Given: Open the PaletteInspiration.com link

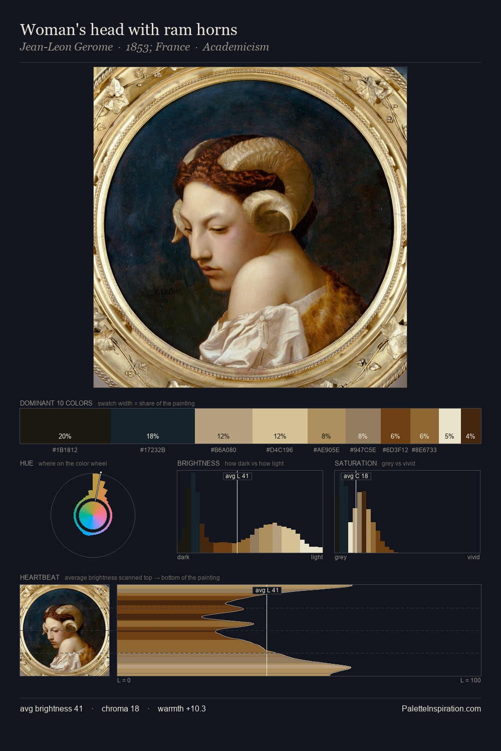Looking at the screenshot, I should click(441, 709).
